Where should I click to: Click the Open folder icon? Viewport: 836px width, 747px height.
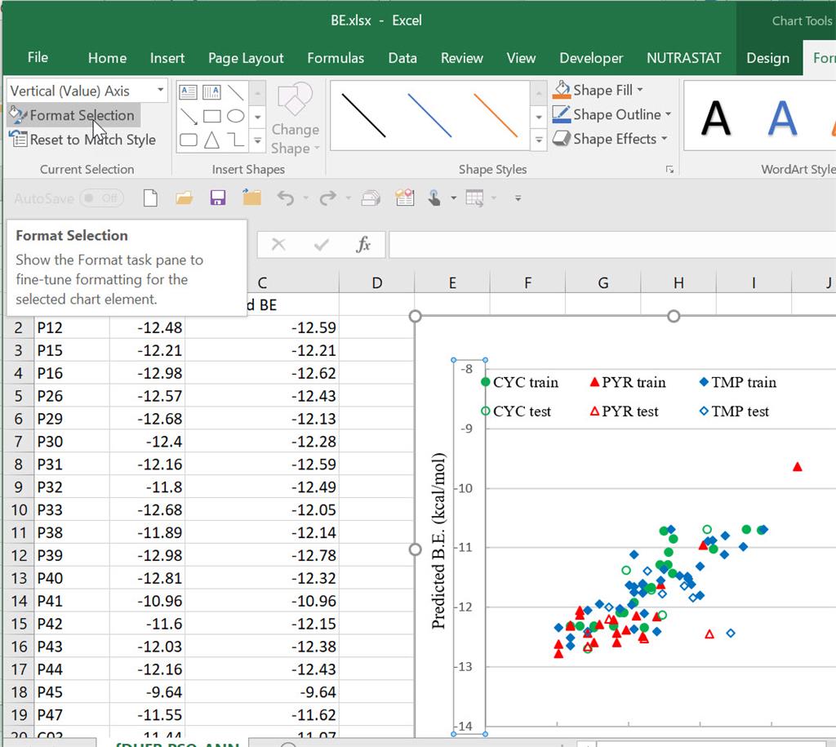[x=184, y=198]
